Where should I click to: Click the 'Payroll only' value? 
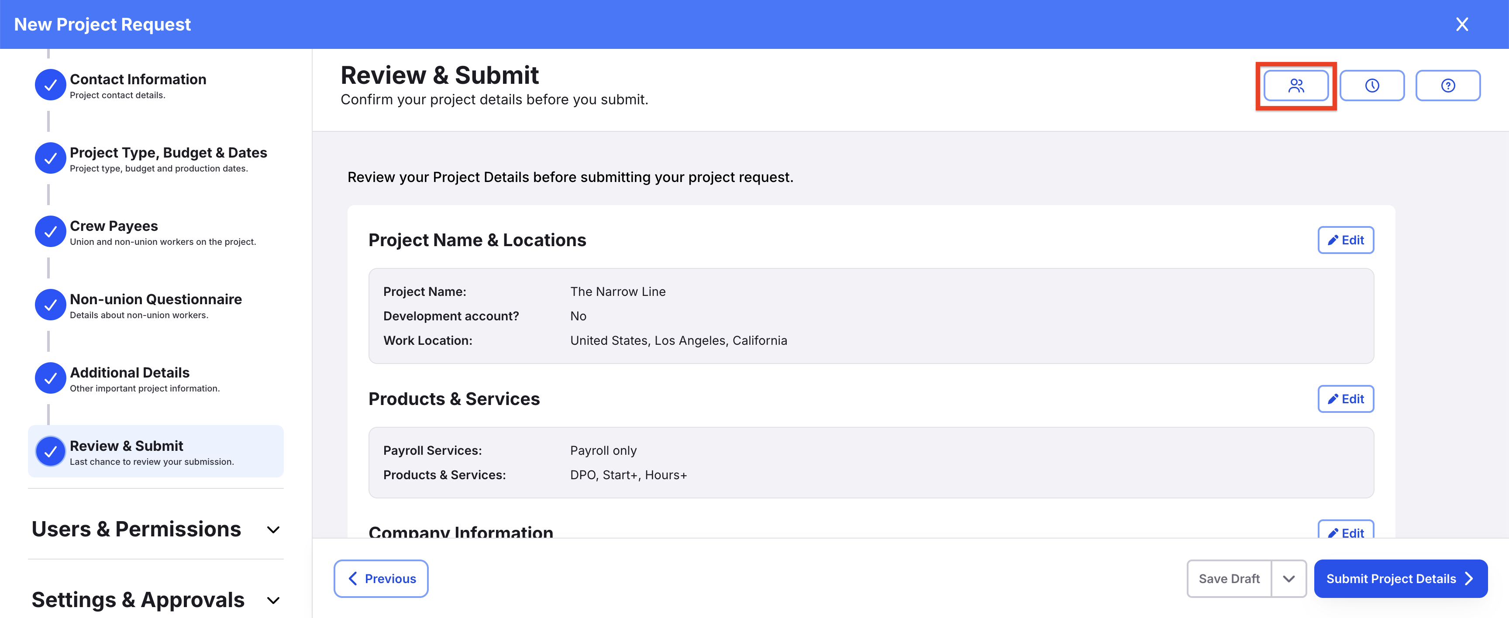603,450
